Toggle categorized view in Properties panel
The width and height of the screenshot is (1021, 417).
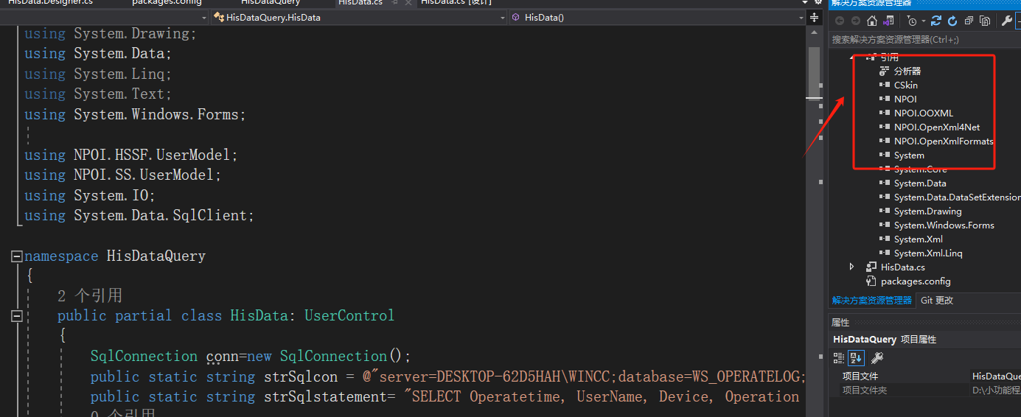click(839, 358)
